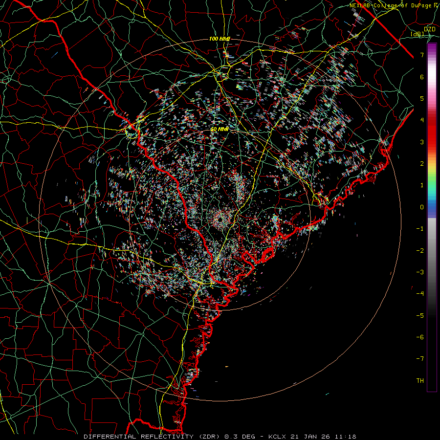The height and width of the screenshot is (440, 440).
Task: Click the -6 value on the color scale
Action: coord(420,337)
